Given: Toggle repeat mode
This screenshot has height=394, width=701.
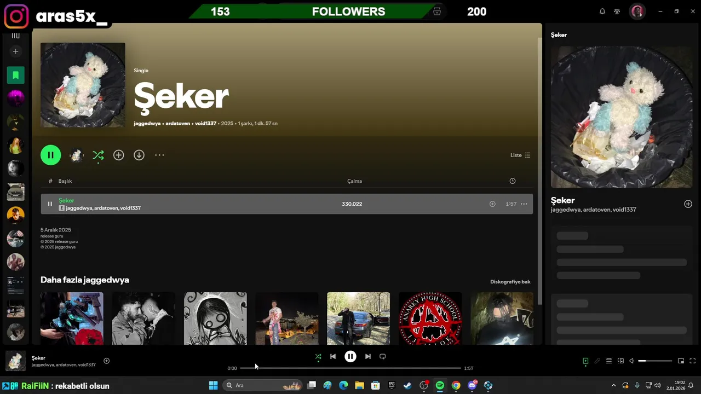Looking at the screenshot, I should [383, 357].
